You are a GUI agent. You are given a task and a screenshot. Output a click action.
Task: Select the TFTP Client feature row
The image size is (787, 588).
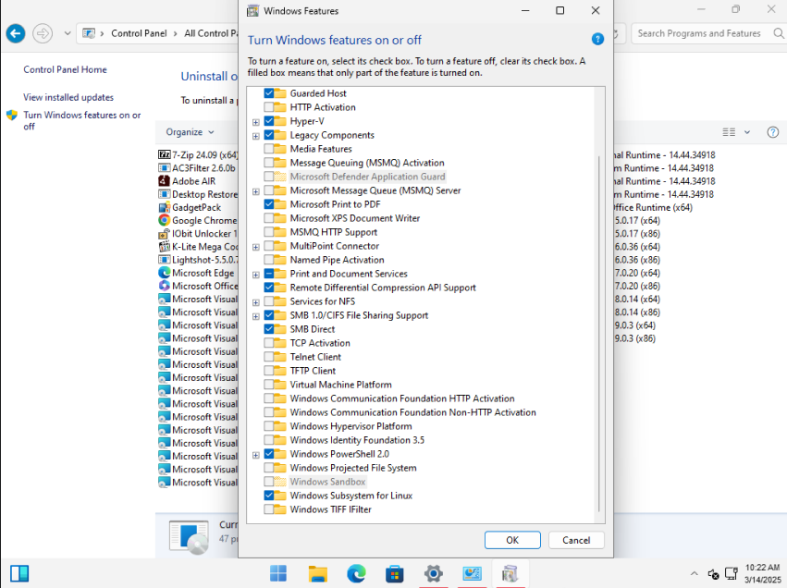point(313,371)
